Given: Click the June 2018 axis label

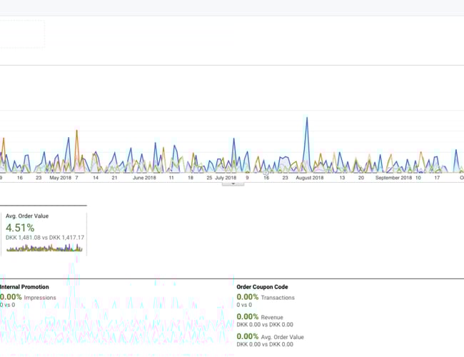Looking at the screenshot, I should [x=144, y=178].
